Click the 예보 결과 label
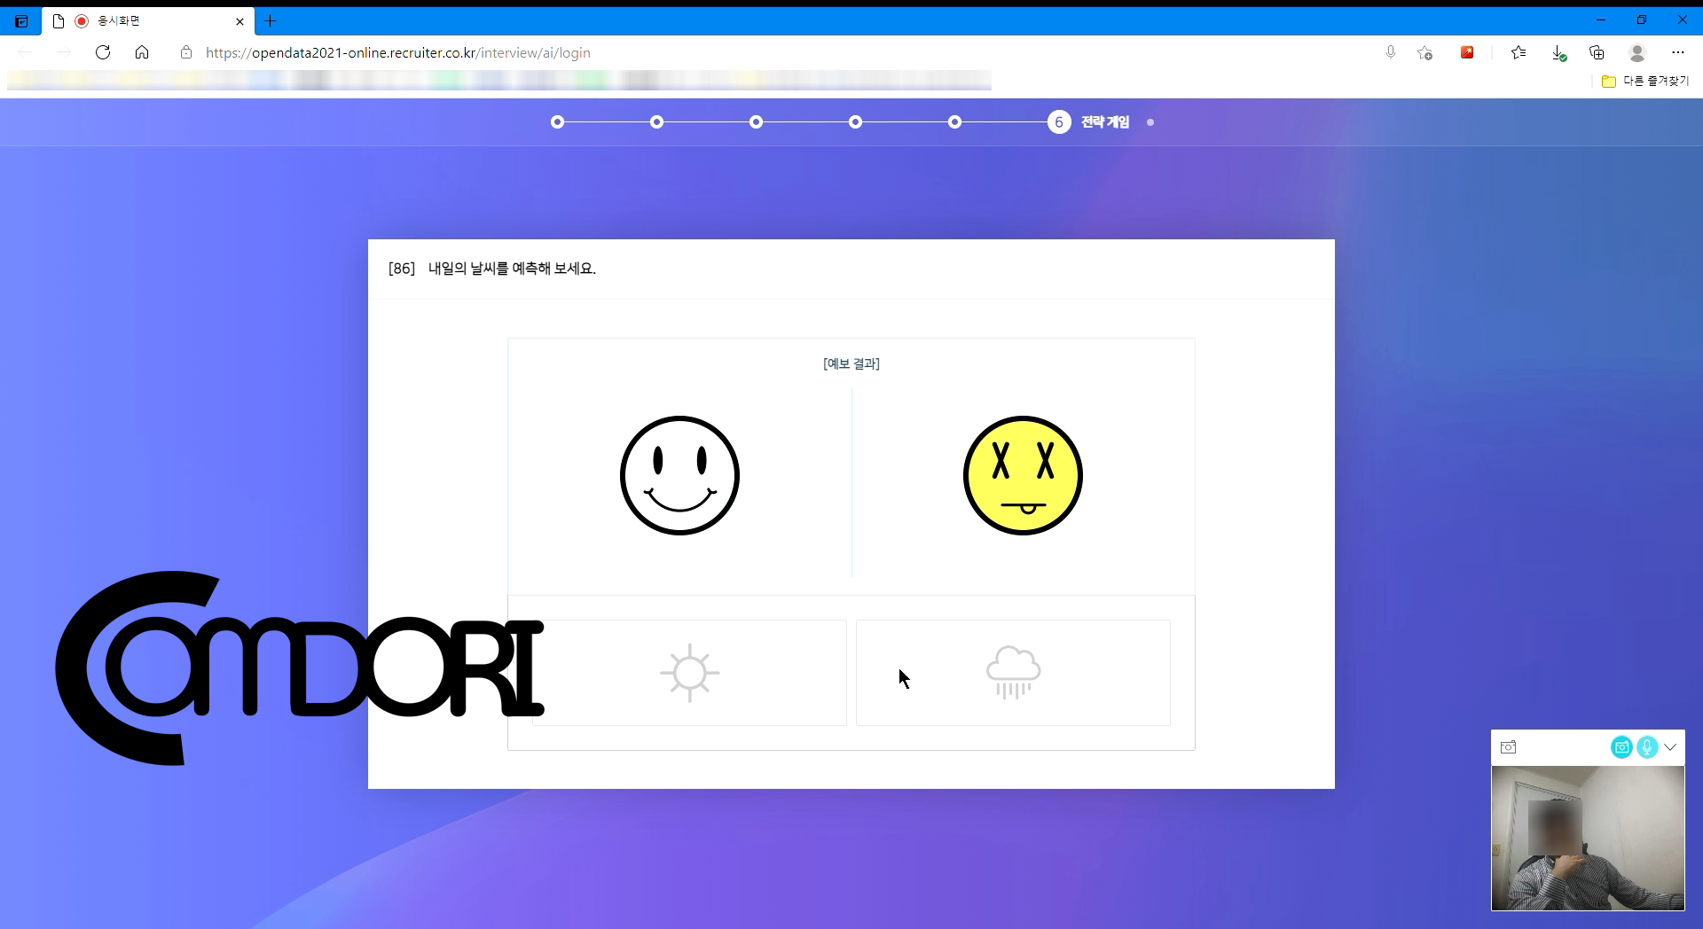The image size is (1703, 929). click(851, 363)
